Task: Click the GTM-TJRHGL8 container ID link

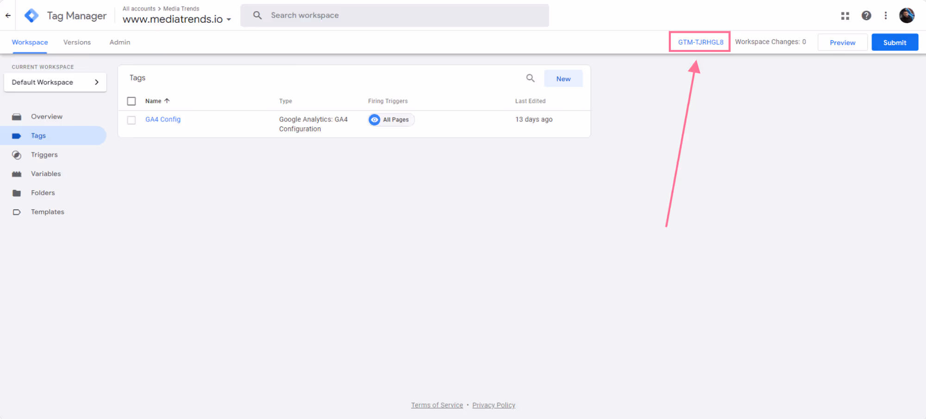Action: [701, 42]
